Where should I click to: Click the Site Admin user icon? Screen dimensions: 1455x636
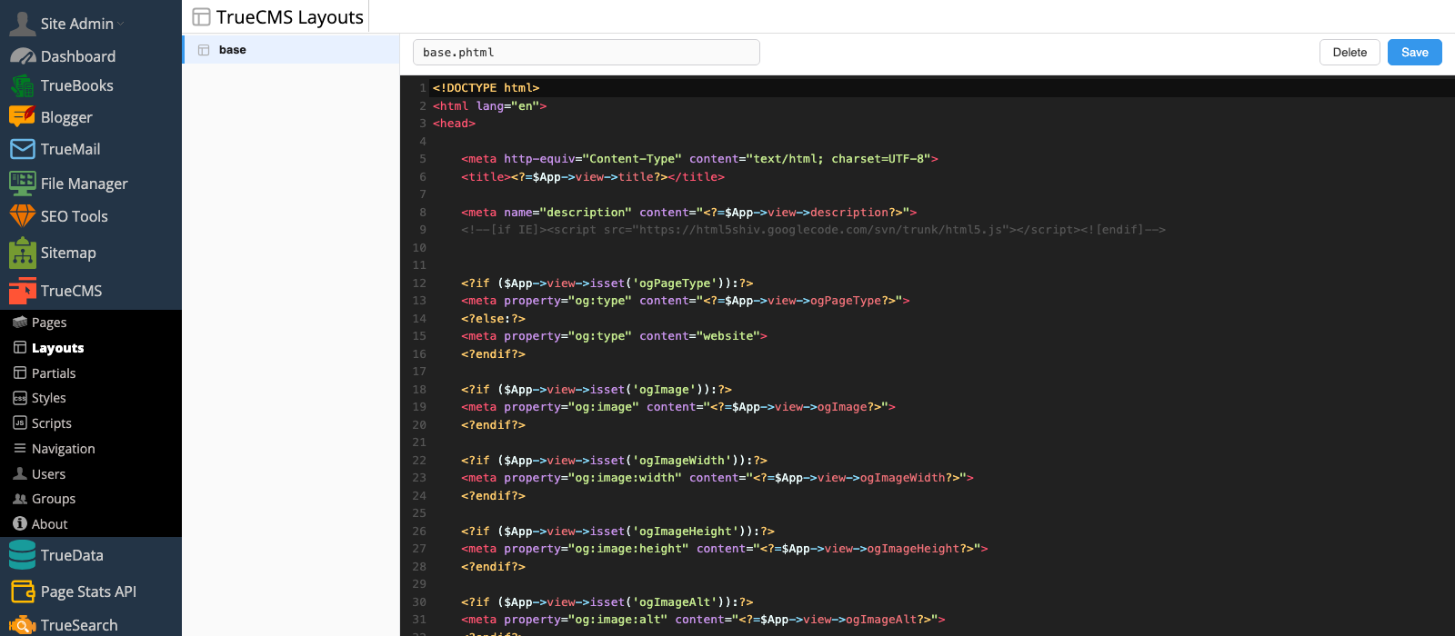tap(22, 23)
